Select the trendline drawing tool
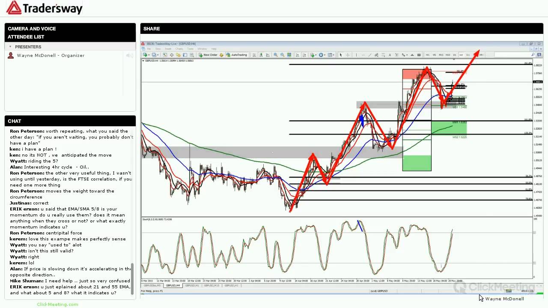This screenshot has width=548, height=308. pyautogui.click(x=370, y=55)
